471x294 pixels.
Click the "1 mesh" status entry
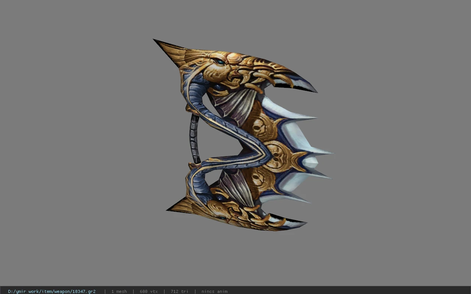click(119, 291)
